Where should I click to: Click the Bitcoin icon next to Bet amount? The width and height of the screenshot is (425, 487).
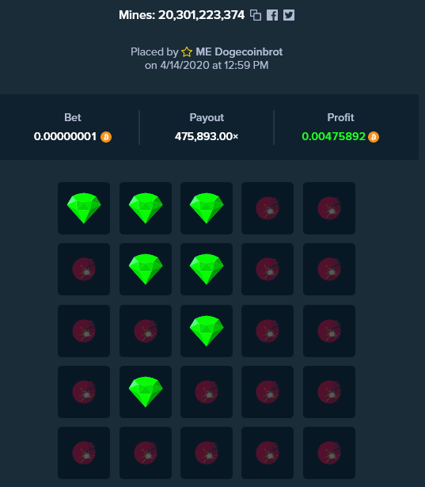[x=106, y=137]
